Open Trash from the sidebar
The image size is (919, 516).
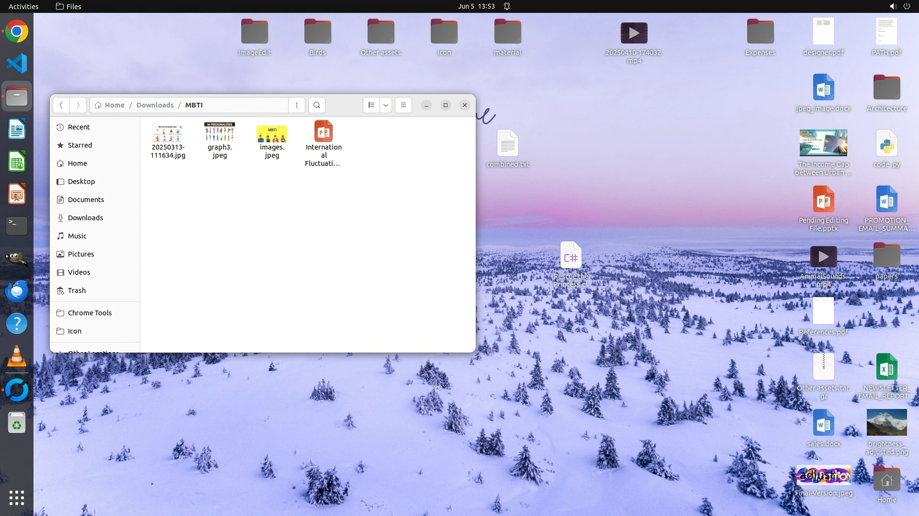tap(77, 290)
